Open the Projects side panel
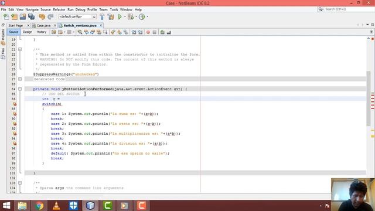375x211 pixels. [x=3, y=37]
